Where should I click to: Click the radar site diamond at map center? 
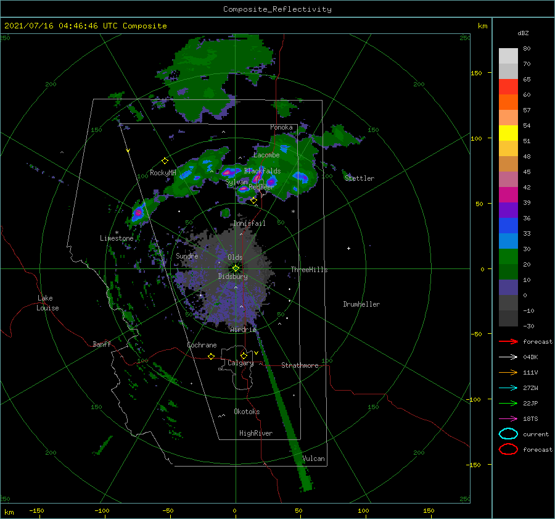(x=236, y=268)
